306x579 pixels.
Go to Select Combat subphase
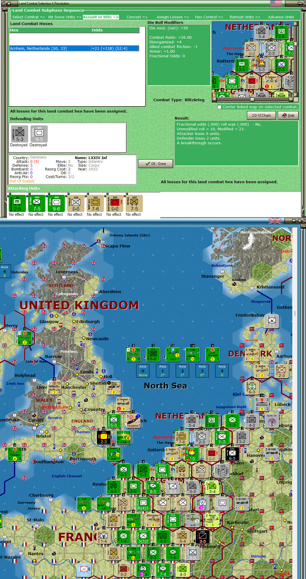[x=29, y=17]
